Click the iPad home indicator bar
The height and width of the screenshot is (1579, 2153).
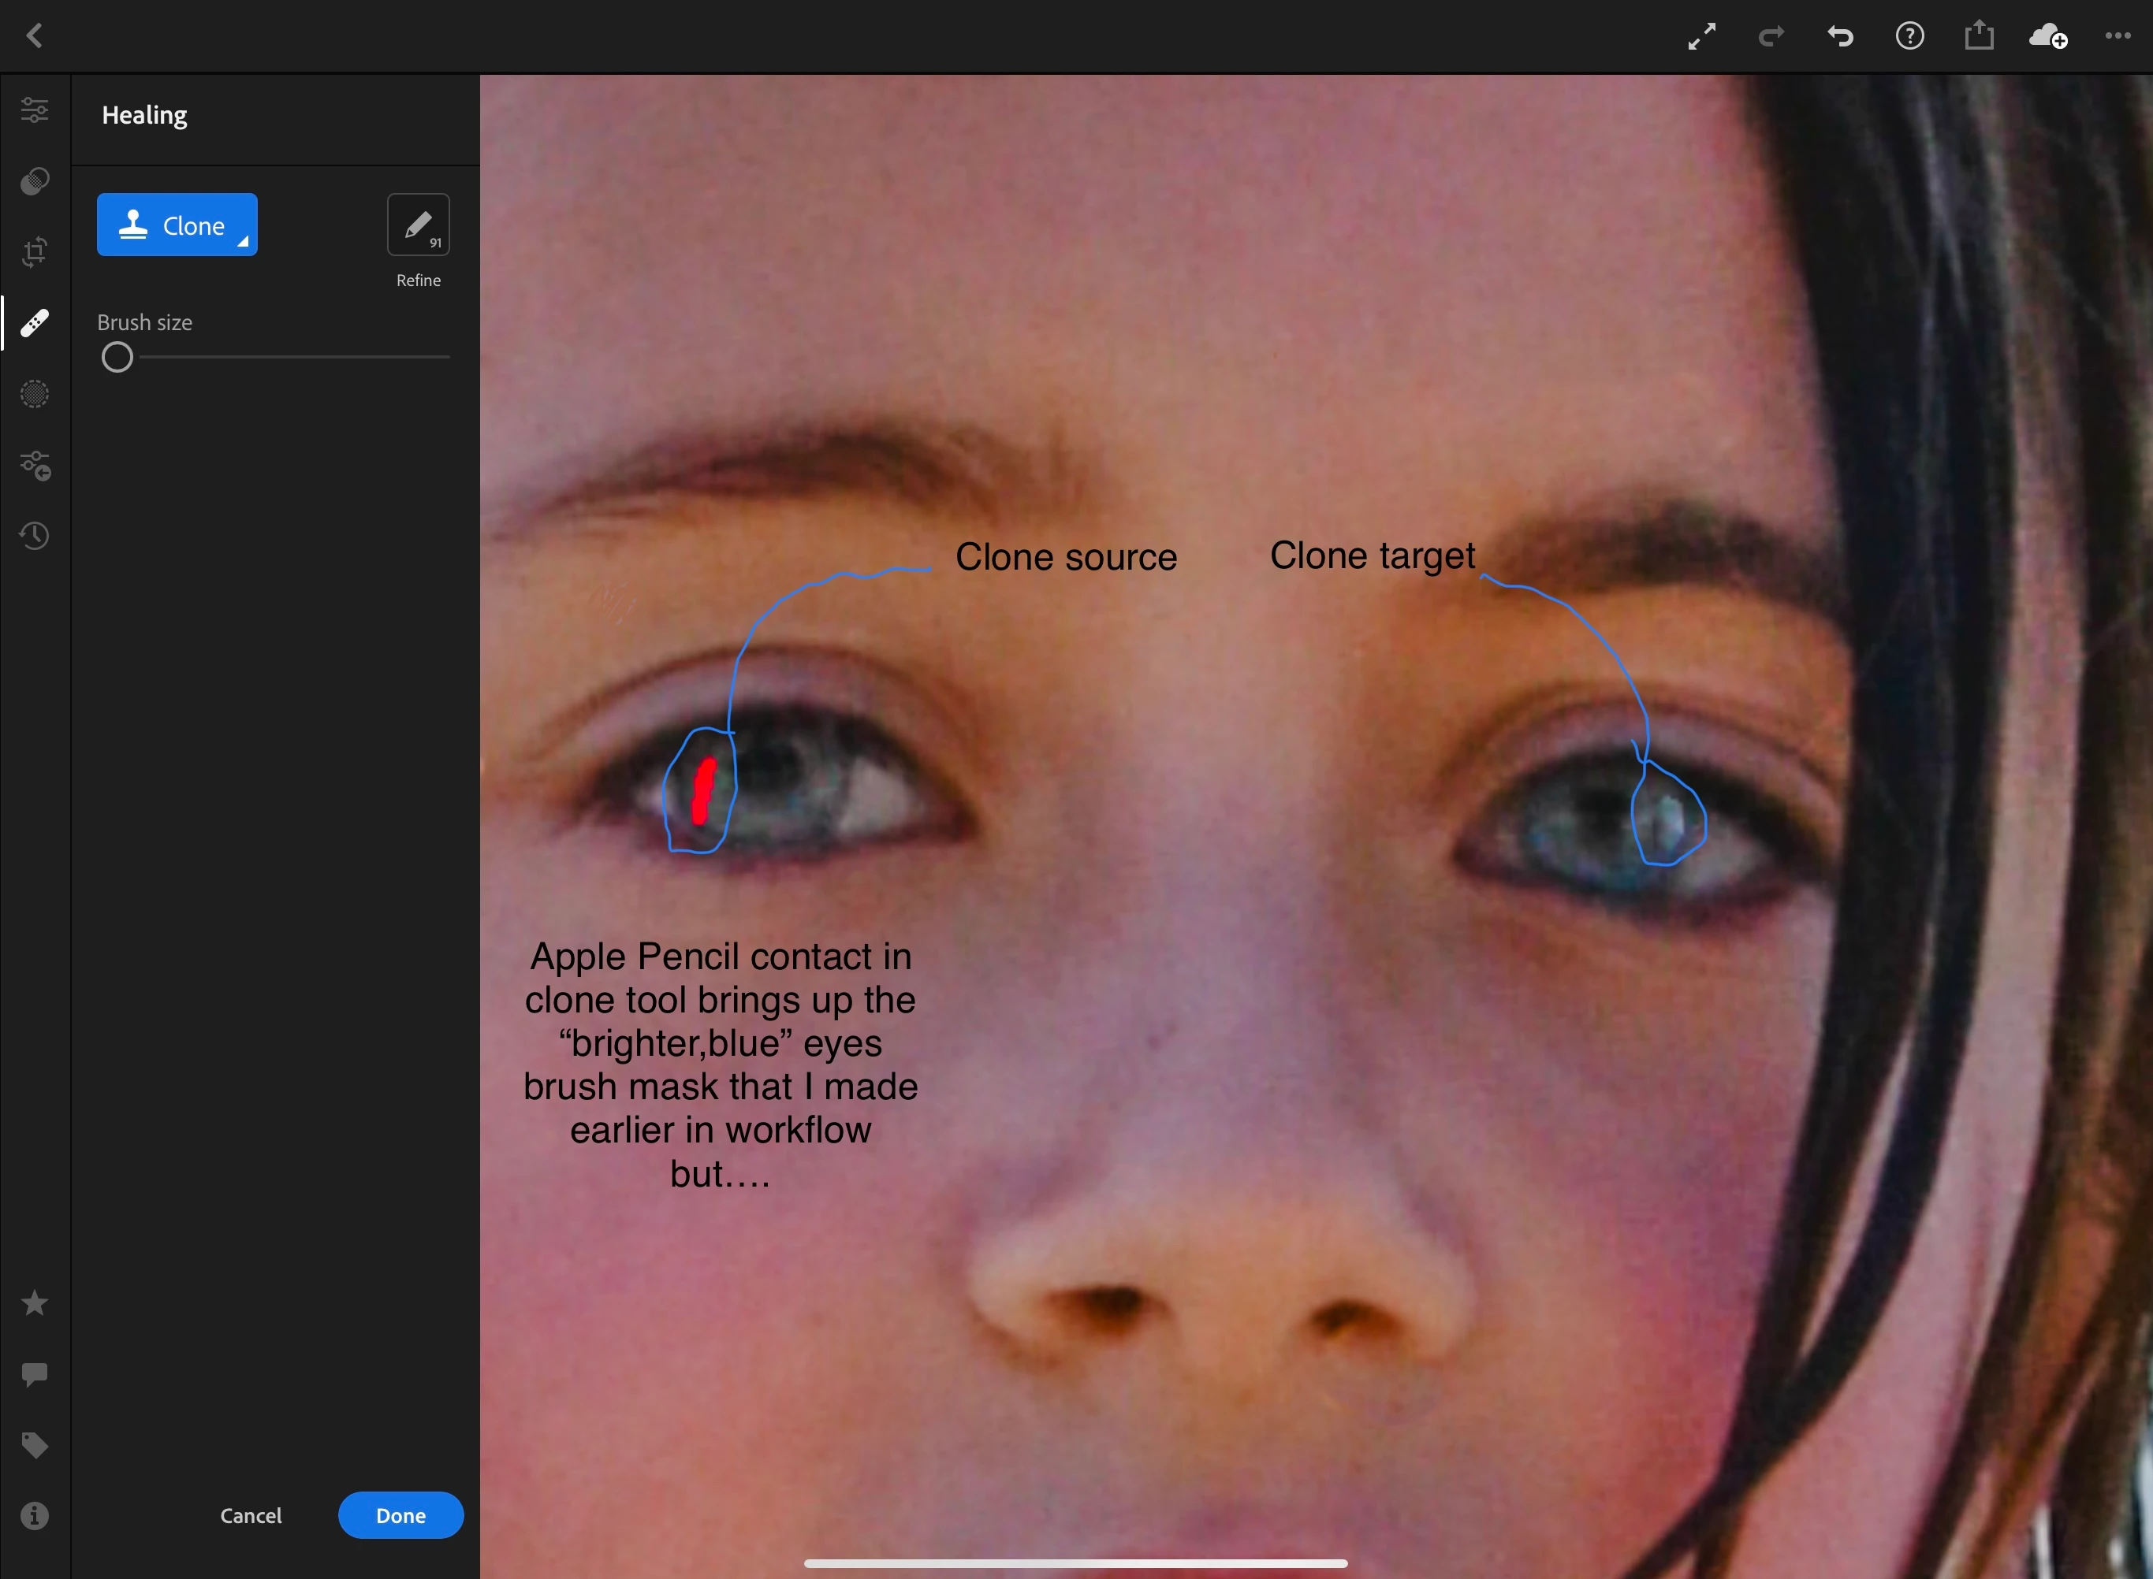[x=1076, y=1564]
